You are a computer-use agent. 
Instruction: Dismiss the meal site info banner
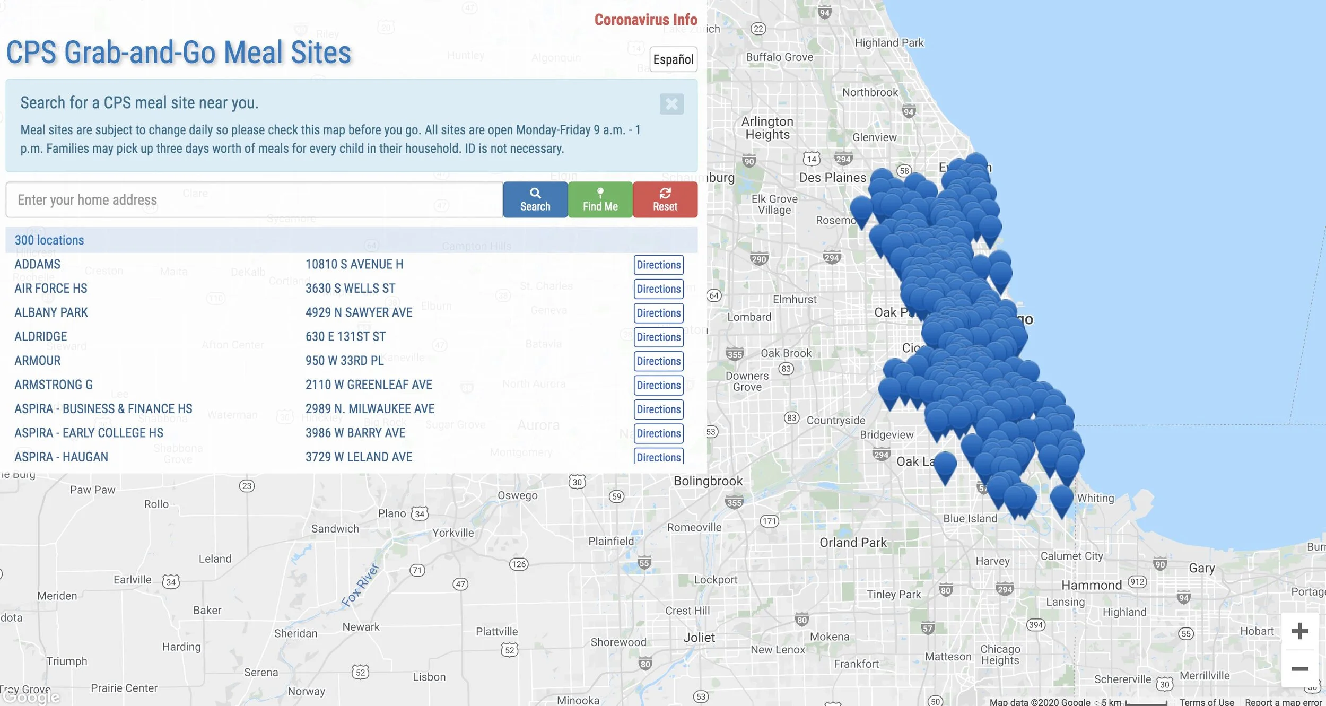pyautogui.click(x=671, y=104)
